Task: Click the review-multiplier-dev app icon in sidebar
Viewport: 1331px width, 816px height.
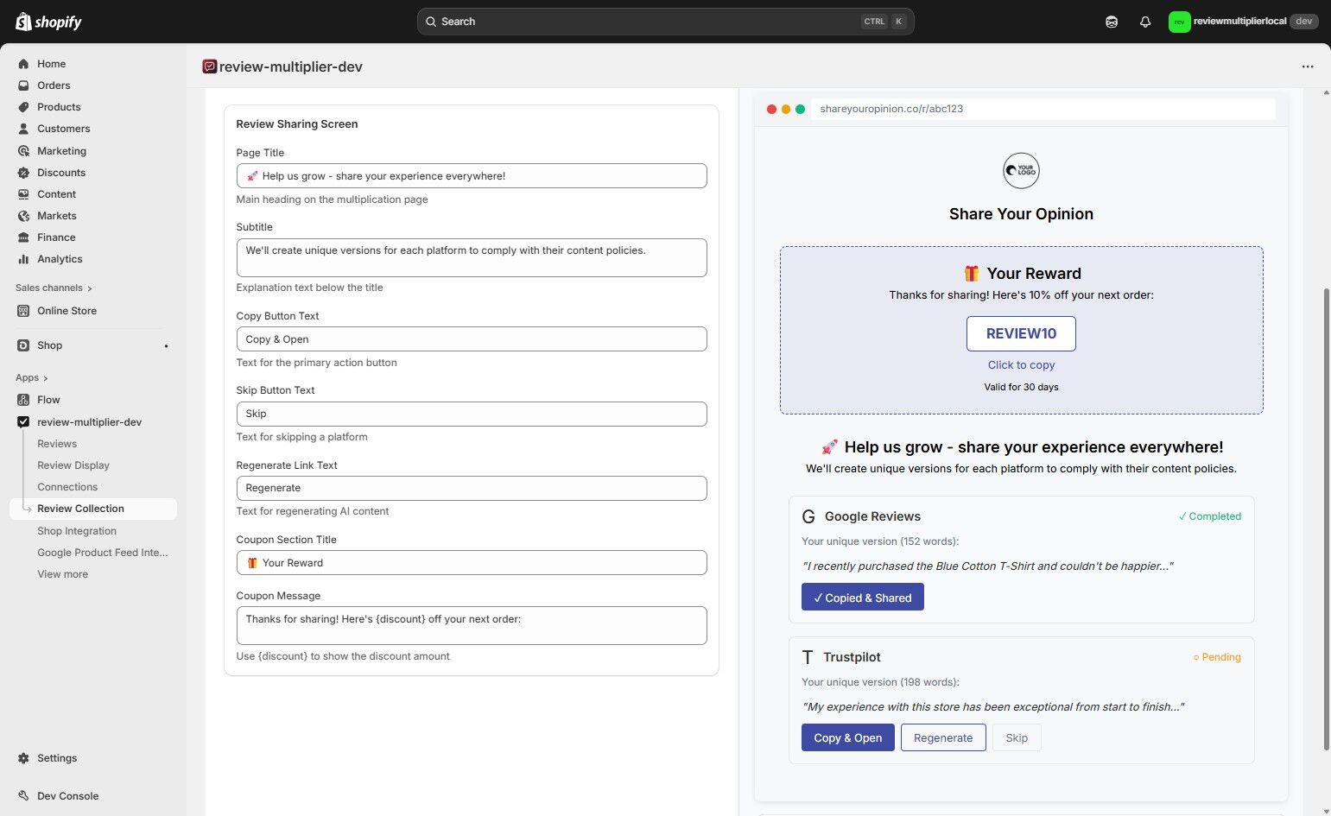Action: [23, 422]
